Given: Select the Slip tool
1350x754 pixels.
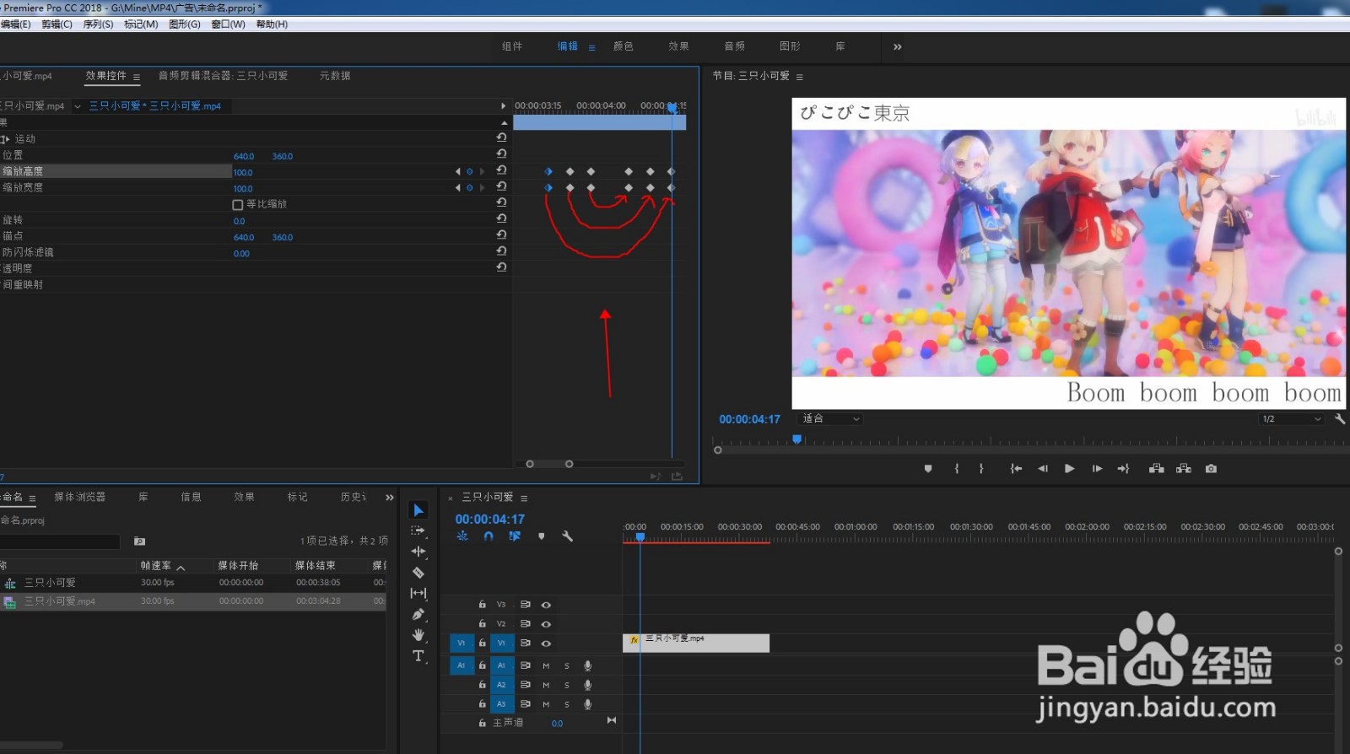Looking at the screenshot, I should point(418,593).
